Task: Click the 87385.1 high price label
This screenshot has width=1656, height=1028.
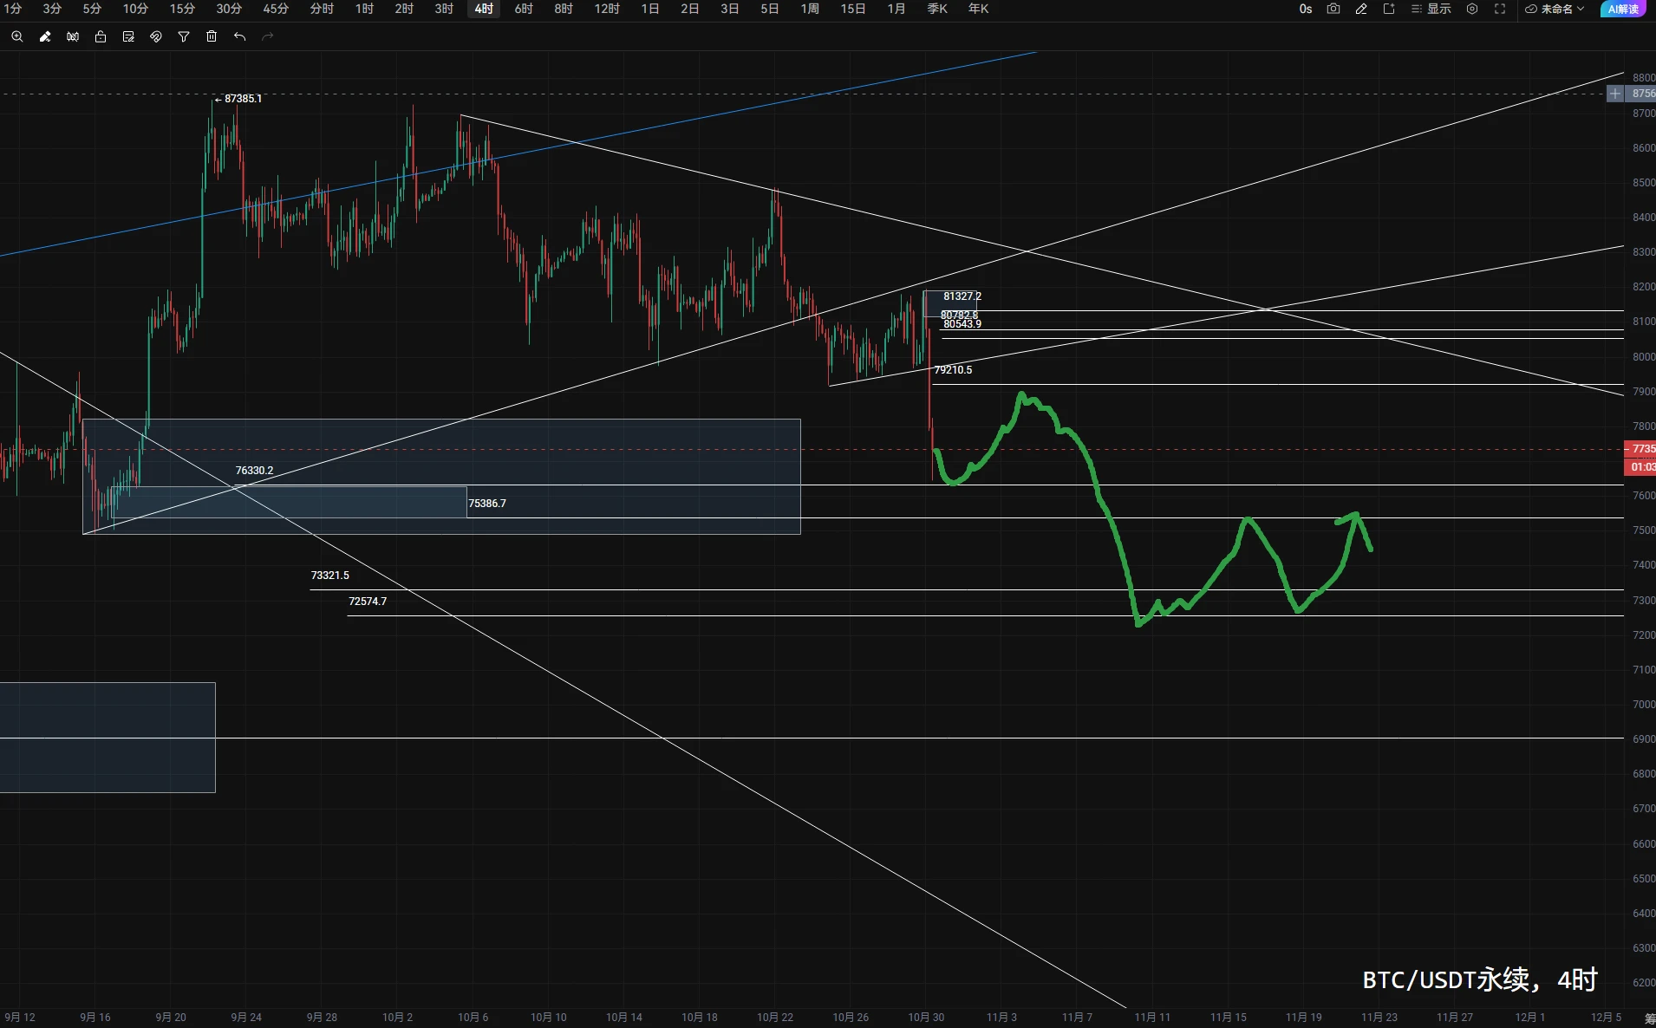Action: point(243,99)
